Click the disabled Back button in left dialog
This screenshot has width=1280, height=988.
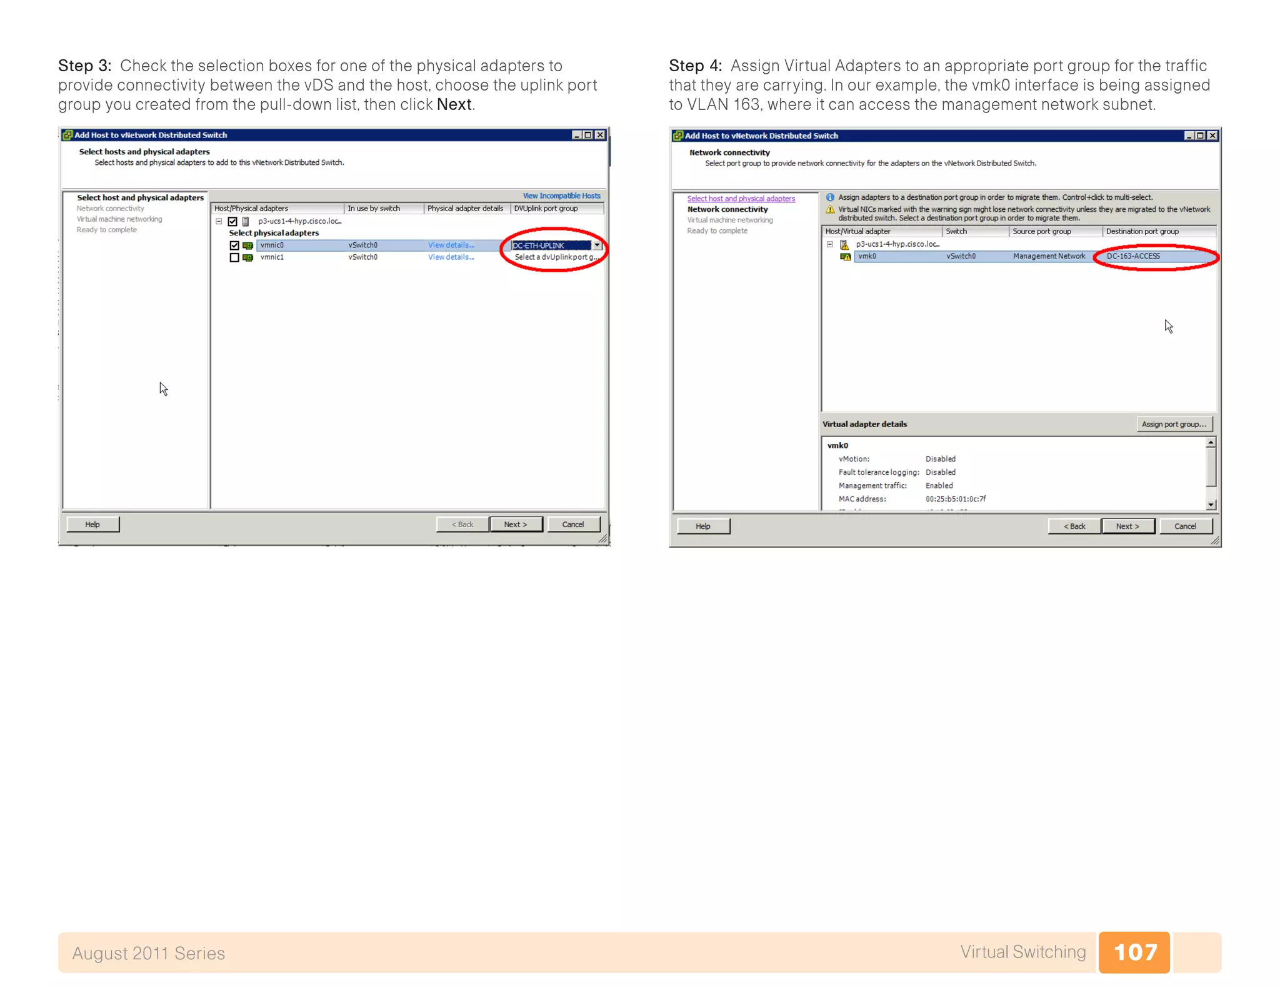tap(462, 525)
